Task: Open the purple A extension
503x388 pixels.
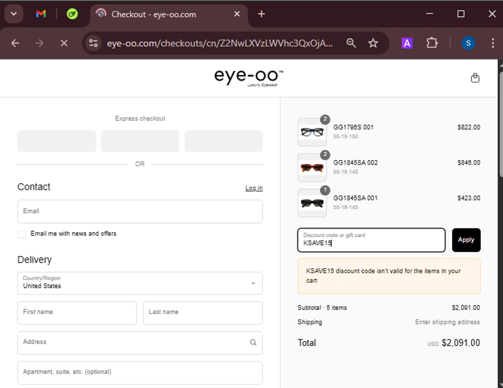Action: [407, 43]
